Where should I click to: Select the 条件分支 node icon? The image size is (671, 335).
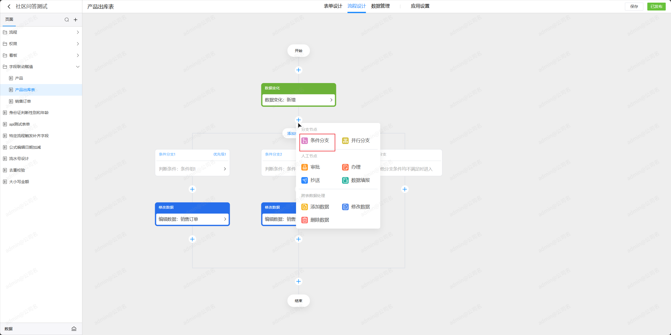[x=304, y=141]
